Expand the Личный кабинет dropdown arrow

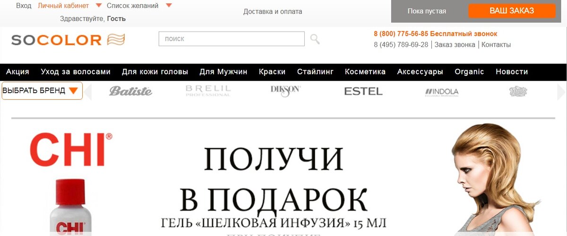click(x=98, y=6)
